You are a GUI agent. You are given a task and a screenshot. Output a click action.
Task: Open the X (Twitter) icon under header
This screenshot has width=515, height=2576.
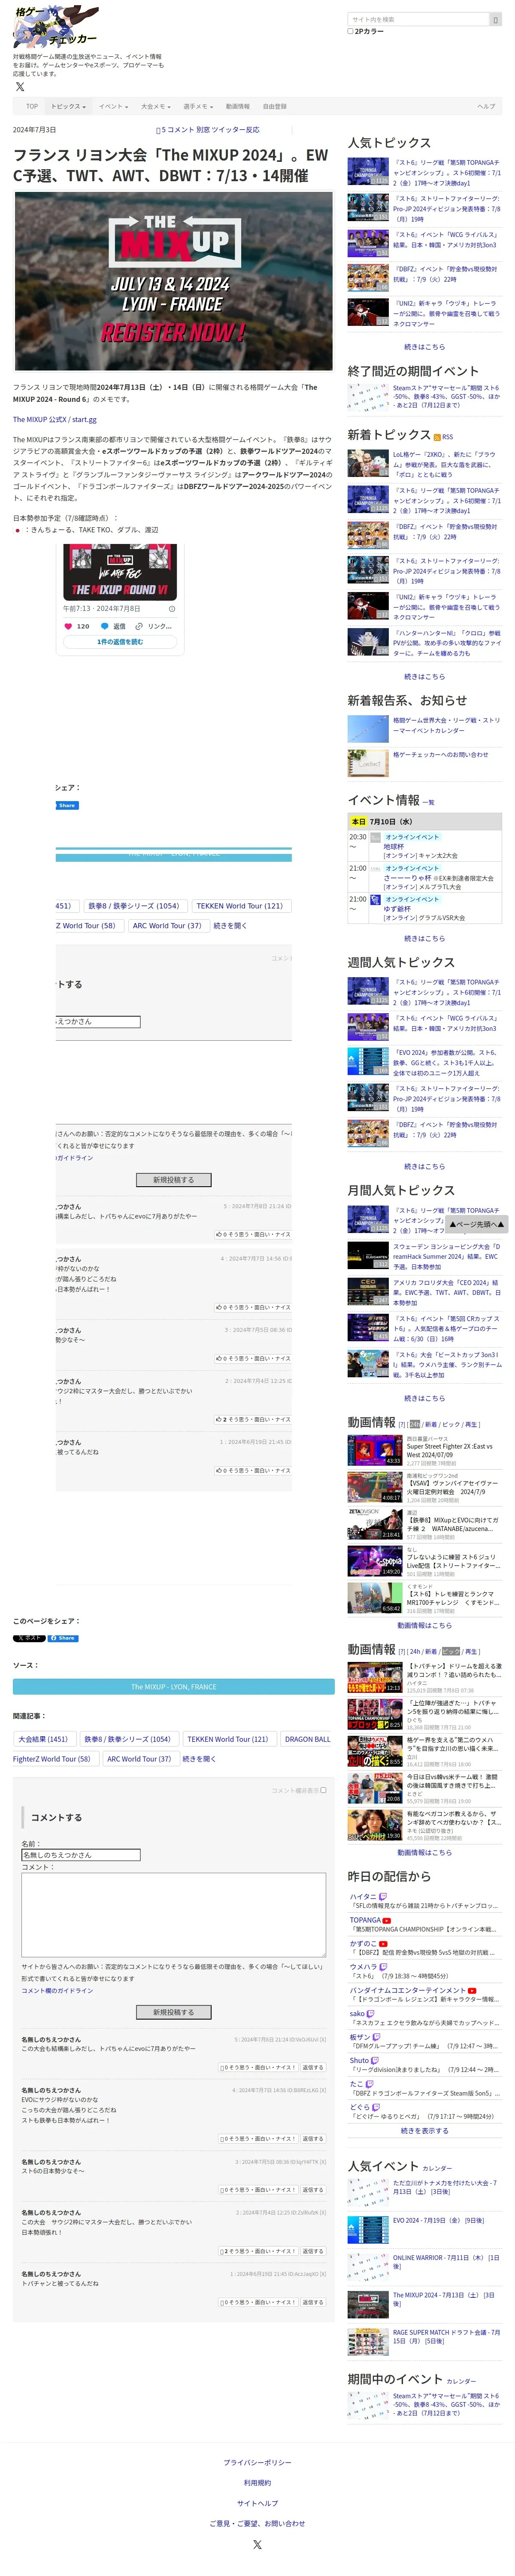[20, 87]
